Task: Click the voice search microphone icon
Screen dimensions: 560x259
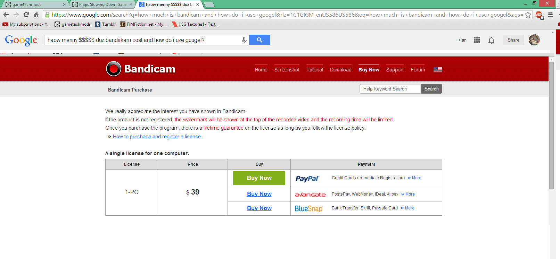Action: (244, 40)
